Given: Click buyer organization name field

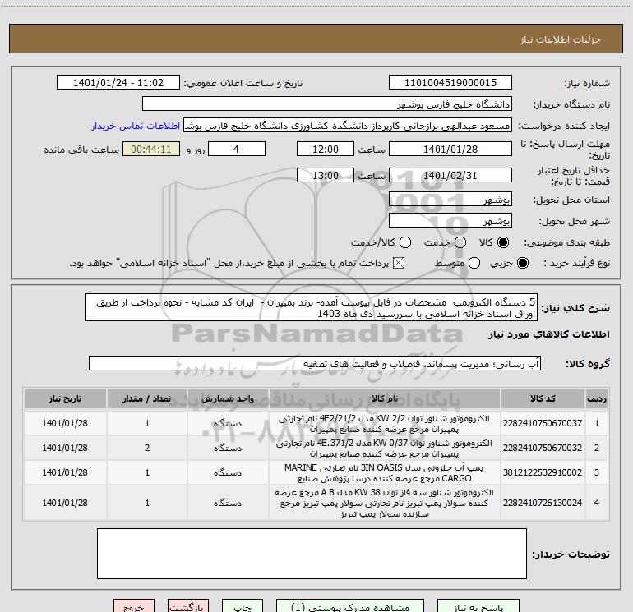Looking at the screenshot, I should (x=327, y=104).
